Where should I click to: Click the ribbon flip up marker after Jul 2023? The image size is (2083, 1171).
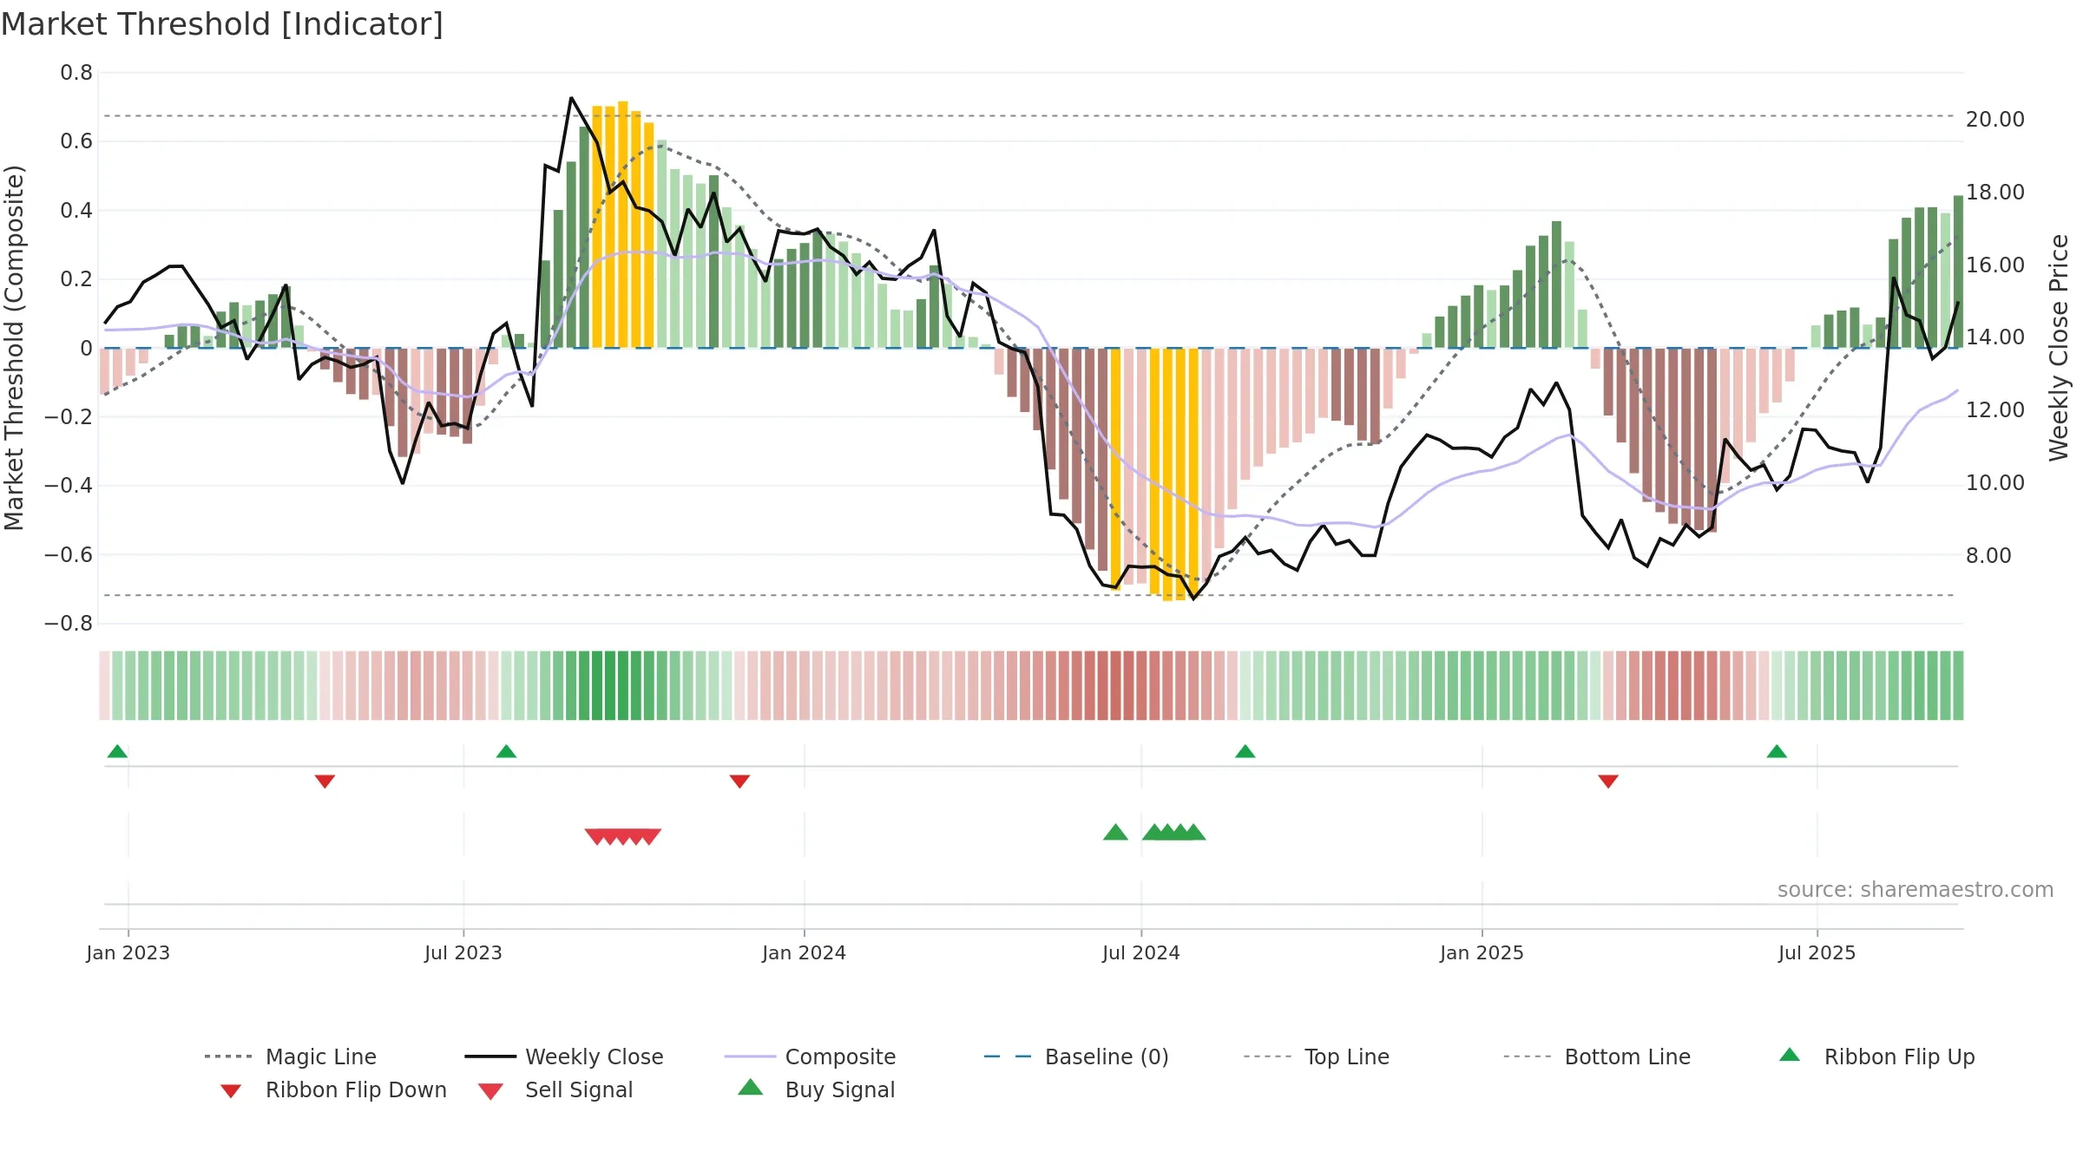click(x=506, y=751)
